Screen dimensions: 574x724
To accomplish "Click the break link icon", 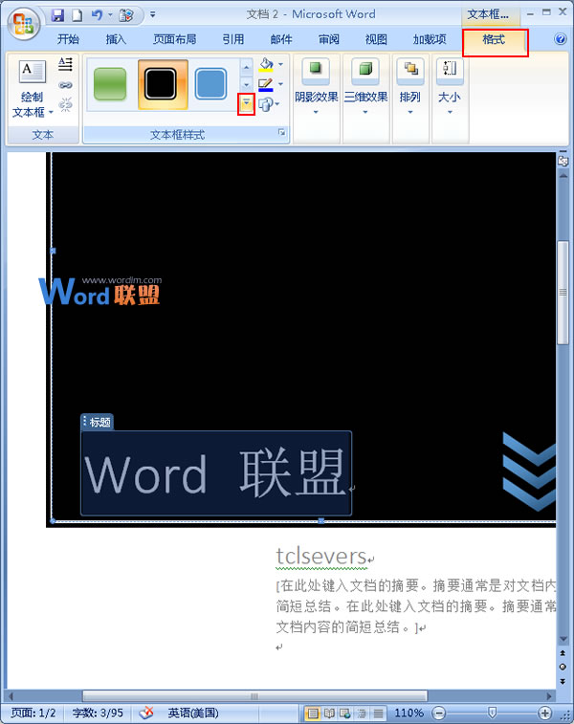I will coord(66,105).
